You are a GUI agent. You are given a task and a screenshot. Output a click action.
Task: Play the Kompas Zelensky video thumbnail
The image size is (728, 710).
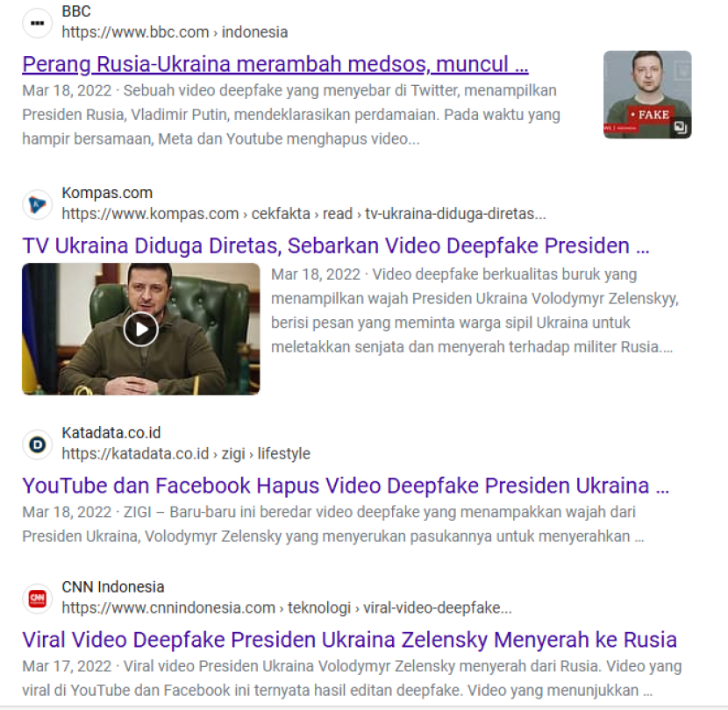[140, 329]
